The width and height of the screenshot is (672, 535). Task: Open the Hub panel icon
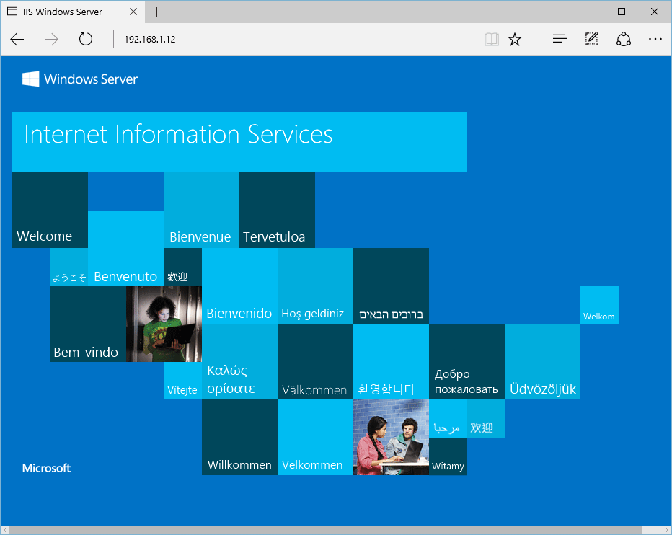(560, 39)
